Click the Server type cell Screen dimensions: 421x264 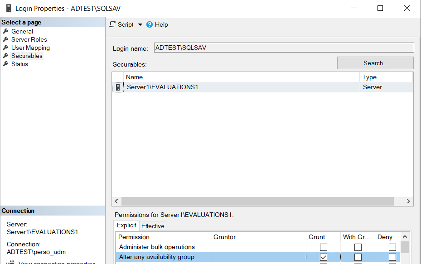pos(373,87)
